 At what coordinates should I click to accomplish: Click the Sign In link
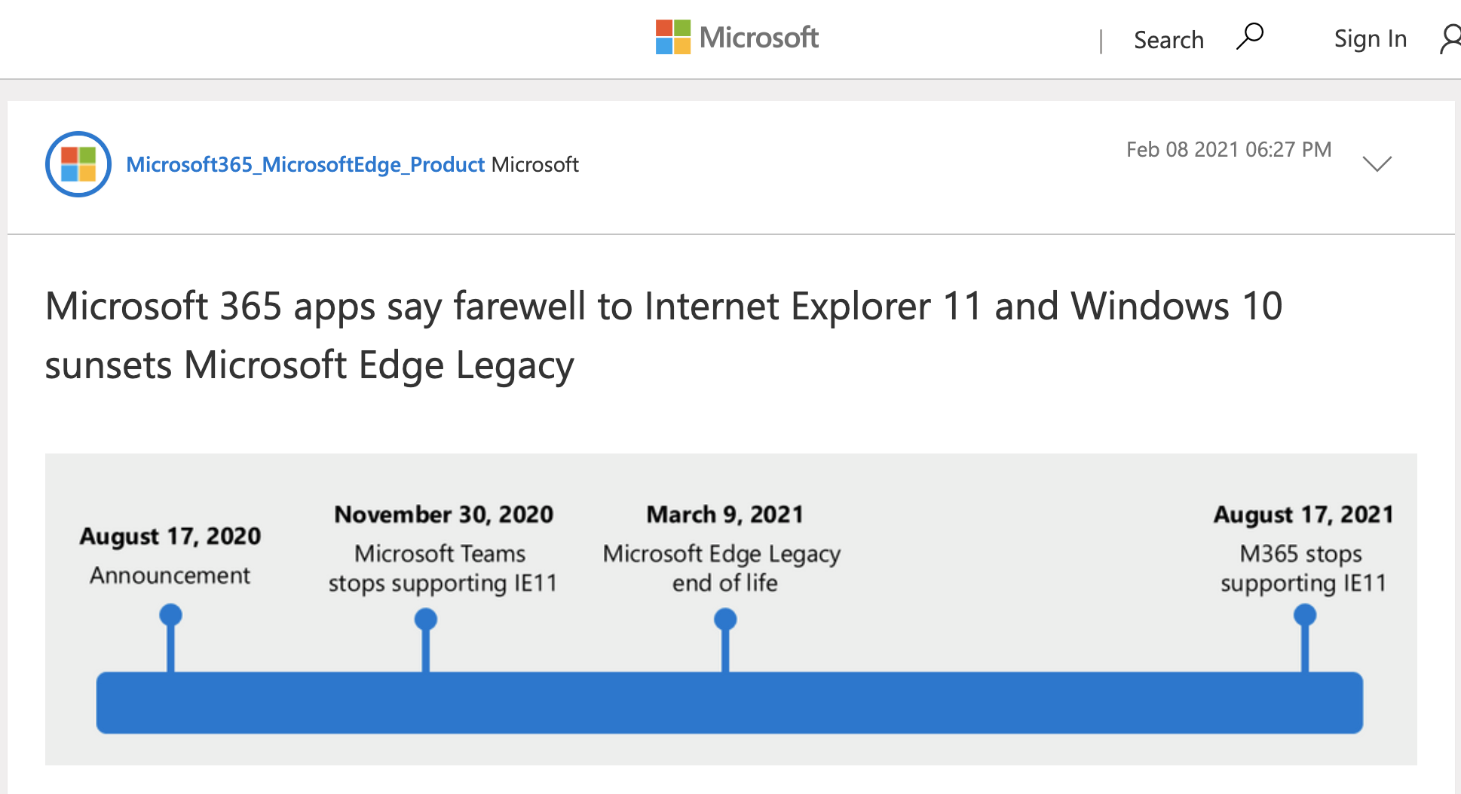(x=1370, y=38)
